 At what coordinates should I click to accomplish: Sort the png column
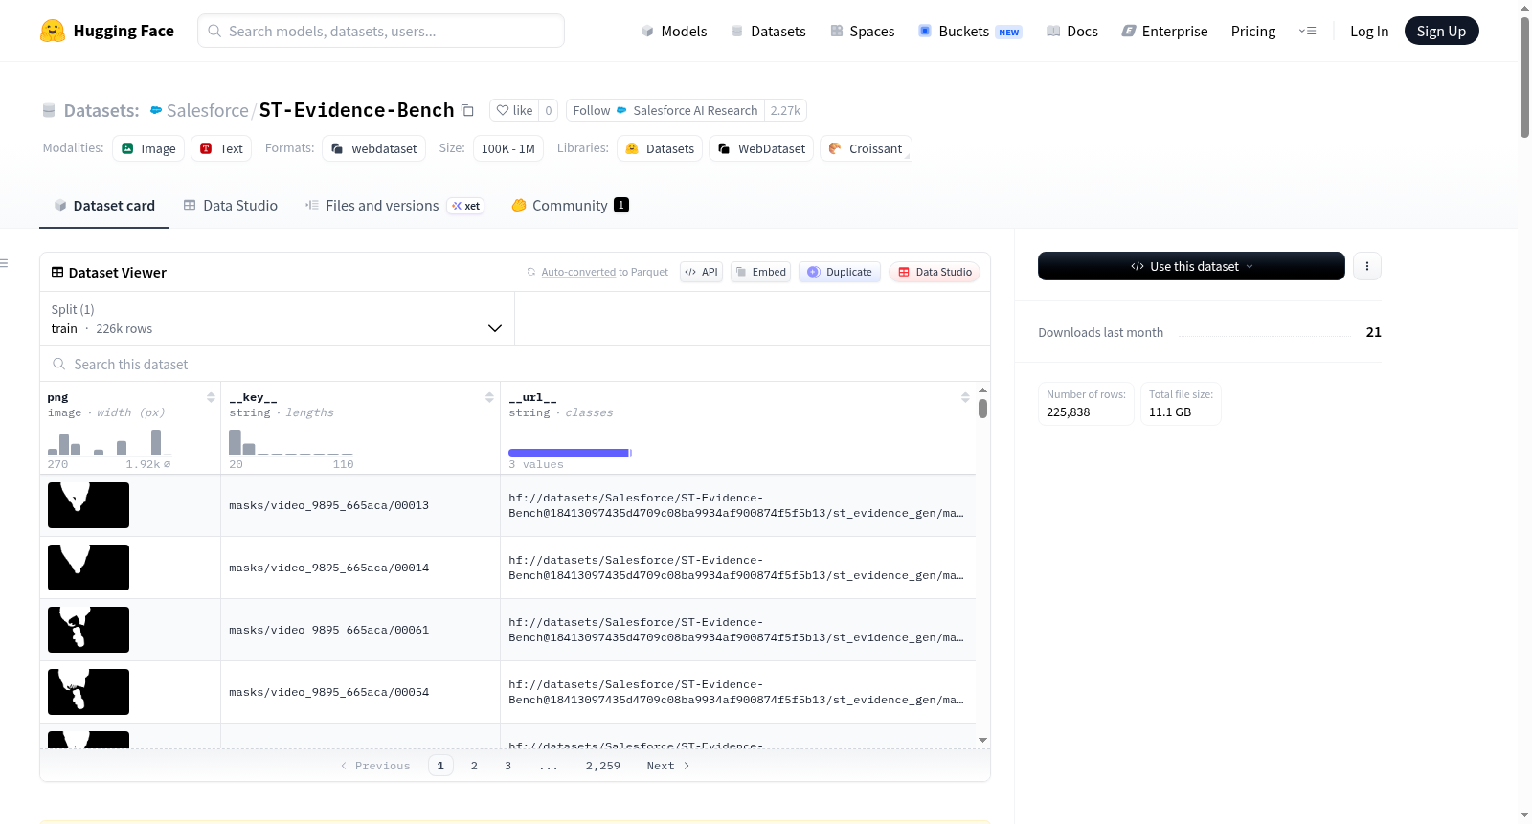[211, 397]
